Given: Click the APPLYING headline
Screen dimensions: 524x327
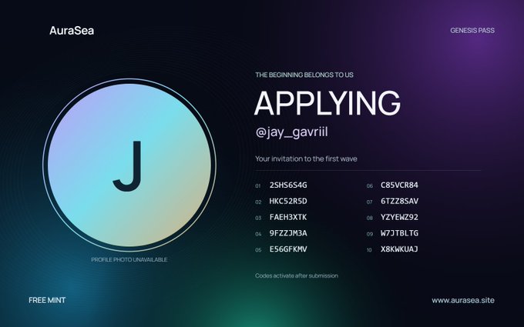Looking at the screenshot, I should coord(327,103).
